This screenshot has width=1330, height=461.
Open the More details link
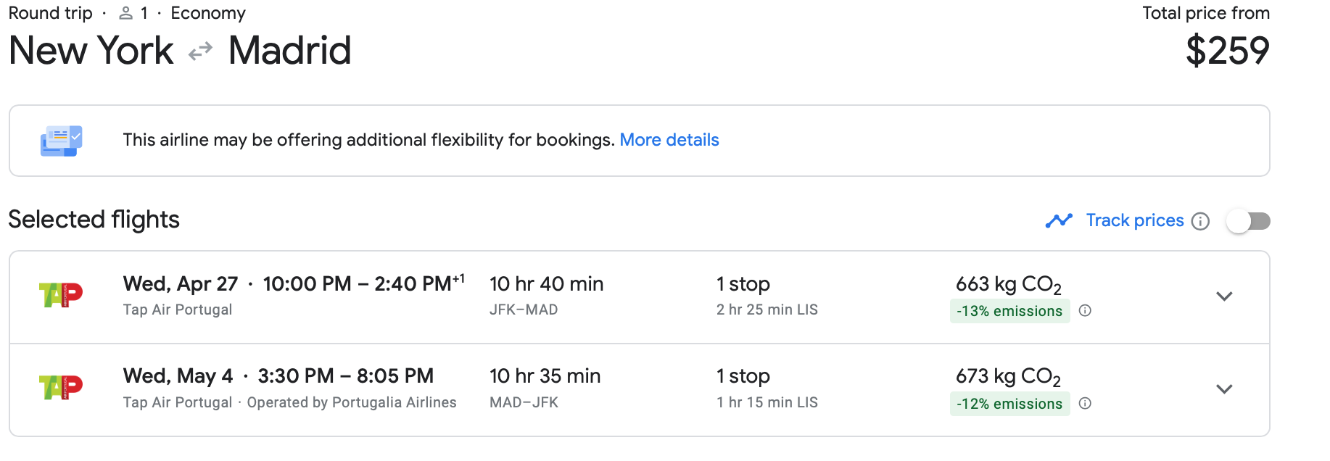[669, 140]
